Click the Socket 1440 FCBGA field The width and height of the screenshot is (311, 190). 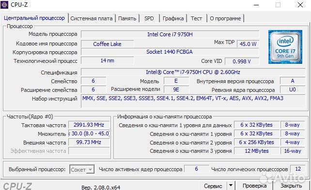[170, 52]
